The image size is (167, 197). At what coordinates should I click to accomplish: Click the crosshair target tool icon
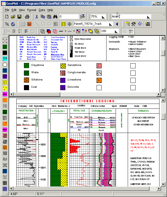tap(69, 24)
